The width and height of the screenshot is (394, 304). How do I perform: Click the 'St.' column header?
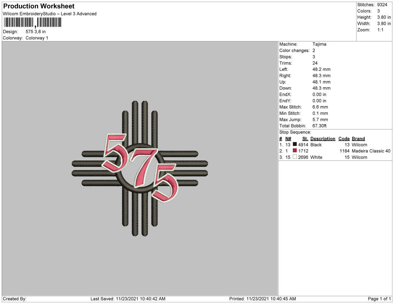(x=305, y=139)
